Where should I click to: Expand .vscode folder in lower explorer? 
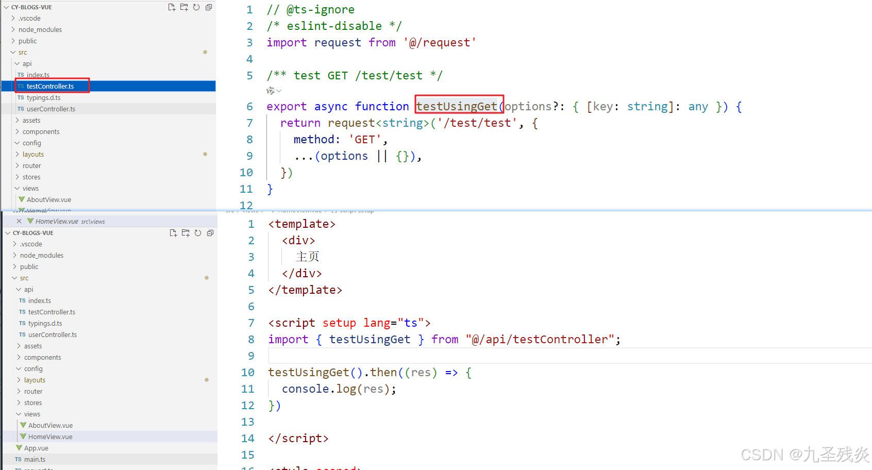point(110,244)
